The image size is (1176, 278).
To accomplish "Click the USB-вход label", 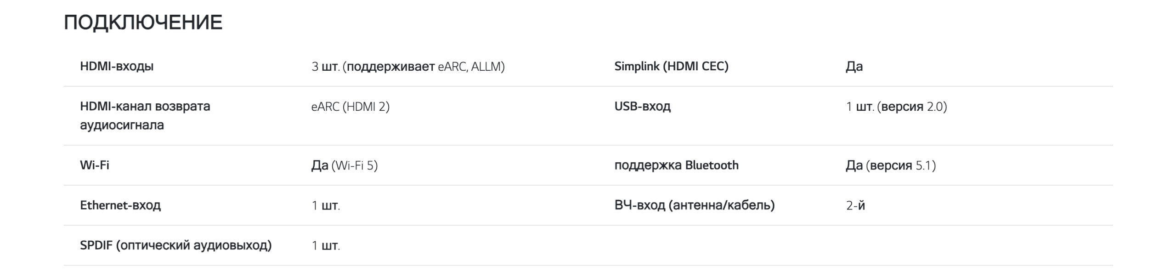I will (x=642, y=106).
